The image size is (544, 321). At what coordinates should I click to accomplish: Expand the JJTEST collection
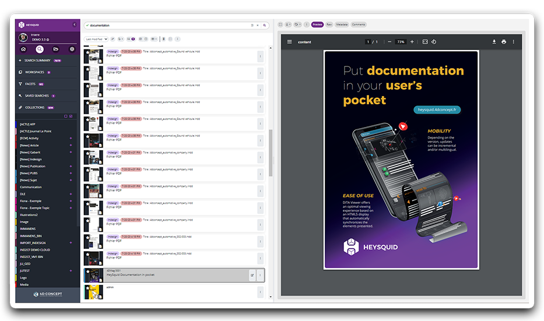click(x=71, y=271)
